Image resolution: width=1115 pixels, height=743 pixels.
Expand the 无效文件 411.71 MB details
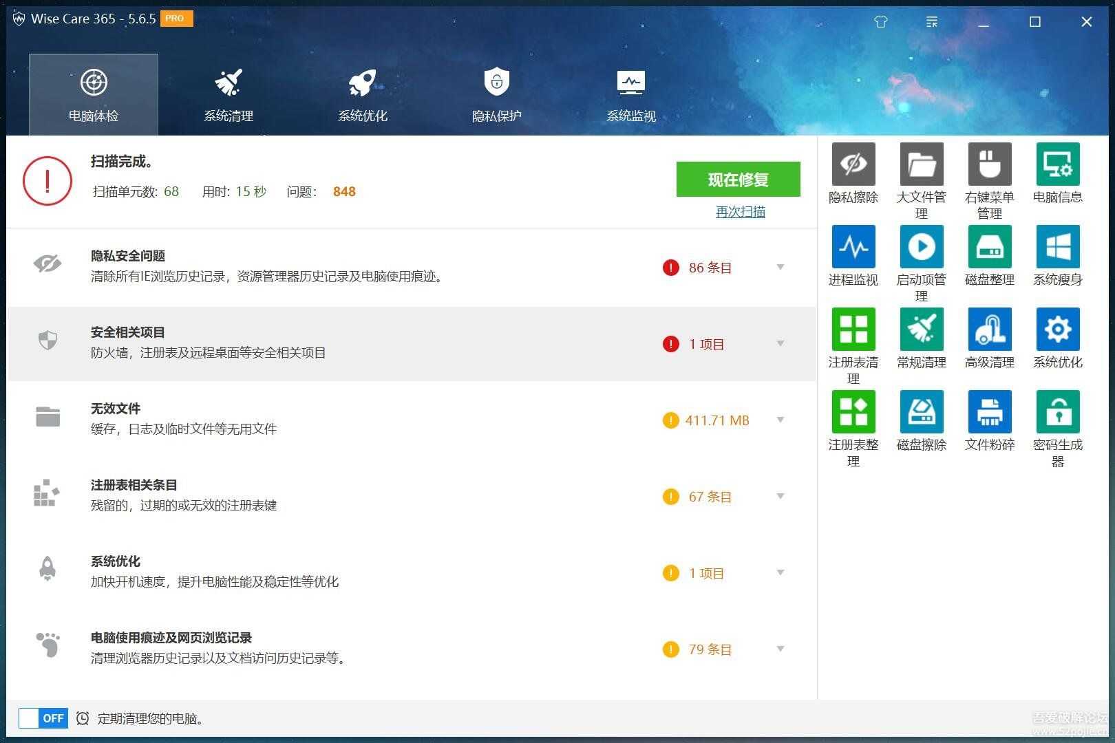tap(780, 420)
